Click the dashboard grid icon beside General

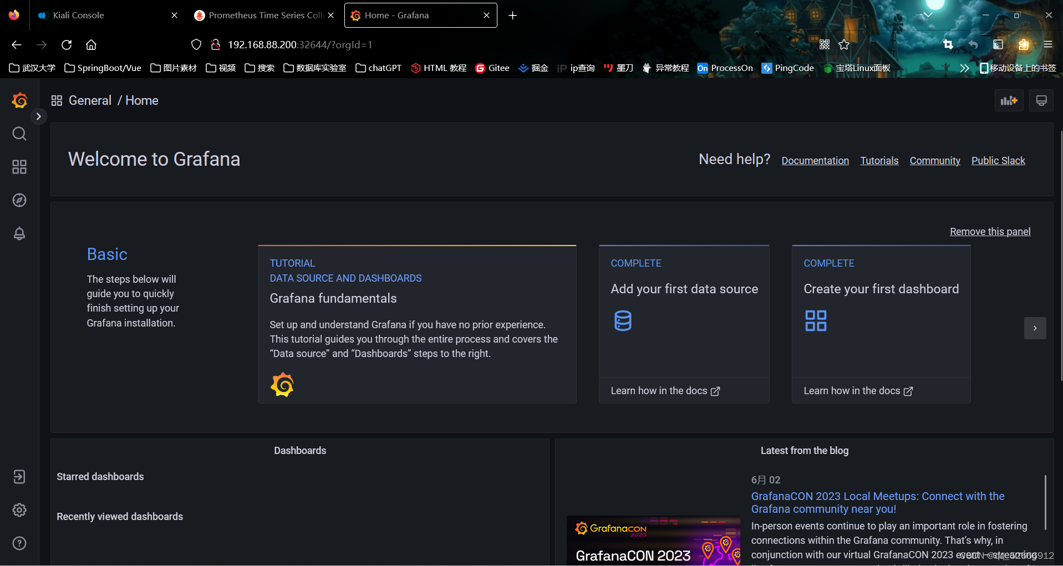click(x=57, y=100)
